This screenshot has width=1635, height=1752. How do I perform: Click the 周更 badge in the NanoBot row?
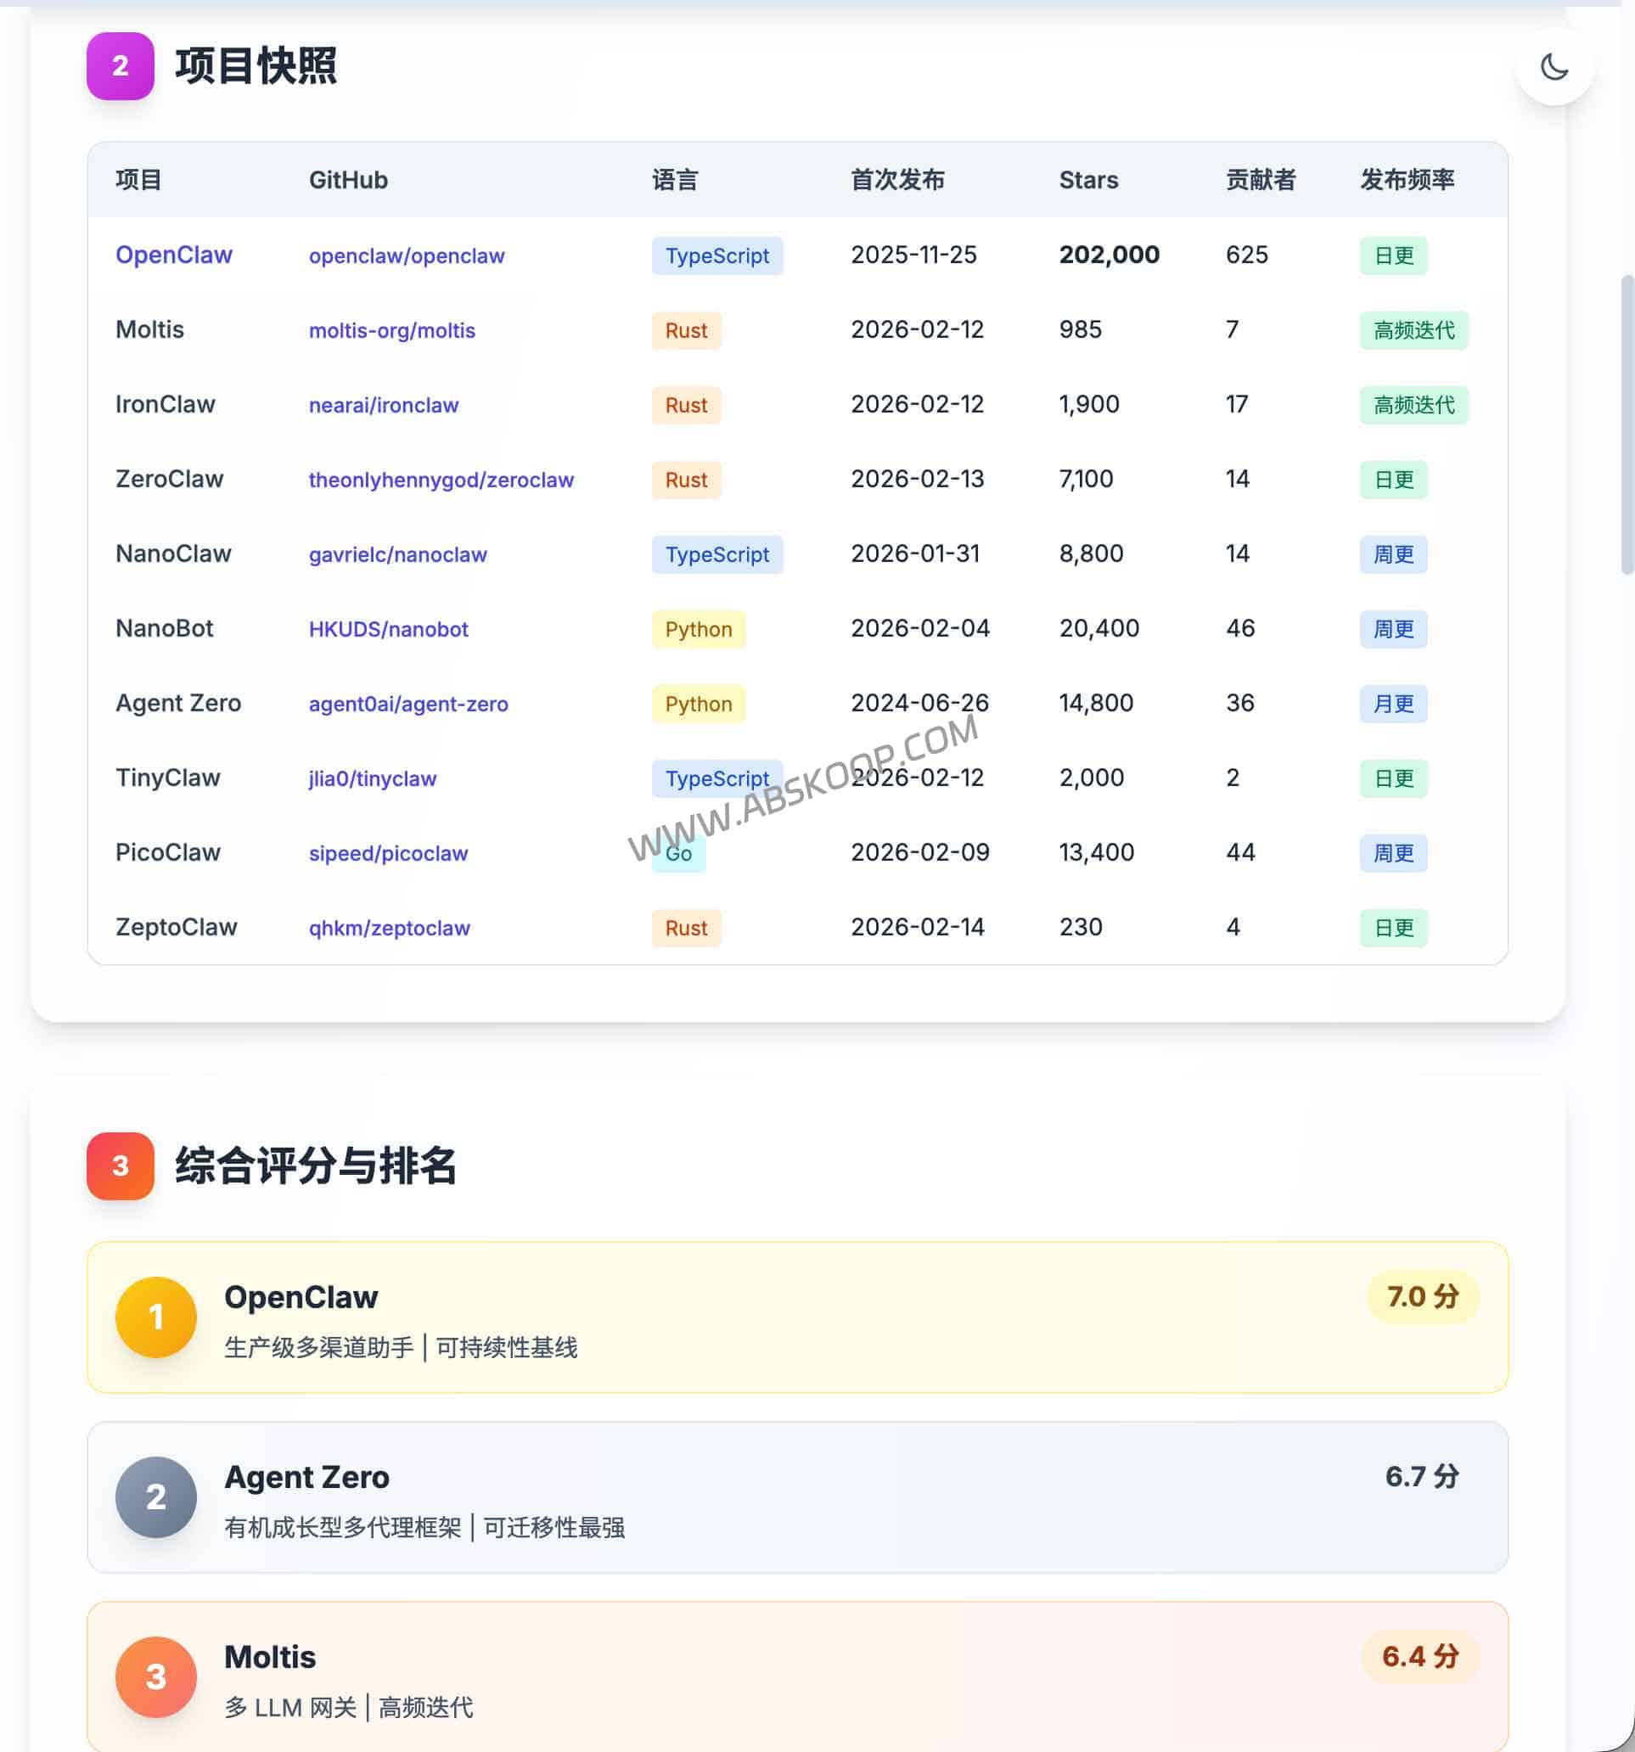click(x=1392, y=629)
